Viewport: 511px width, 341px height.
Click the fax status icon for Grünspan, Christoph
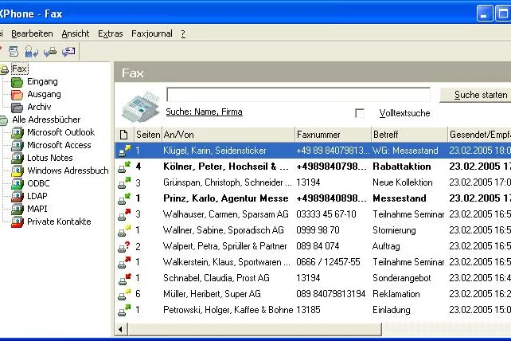click(124, 182)
